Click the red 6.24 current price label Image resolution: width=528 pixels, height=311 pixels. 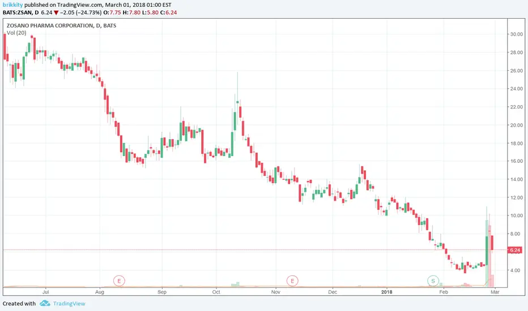tap(514, 250)
